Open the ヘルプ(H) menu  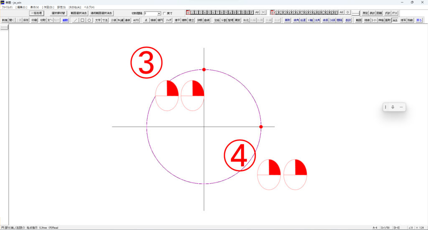point(89,8)
